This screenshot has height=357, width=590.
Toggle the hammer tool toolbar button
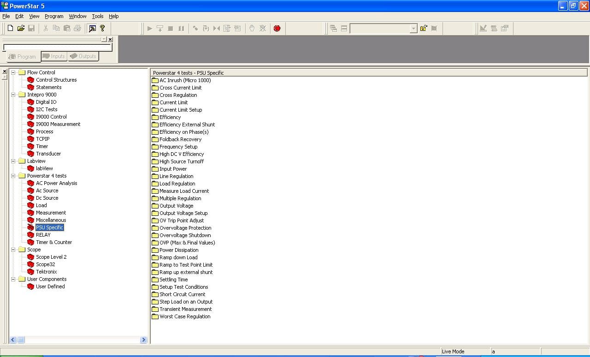pos(92,28)
